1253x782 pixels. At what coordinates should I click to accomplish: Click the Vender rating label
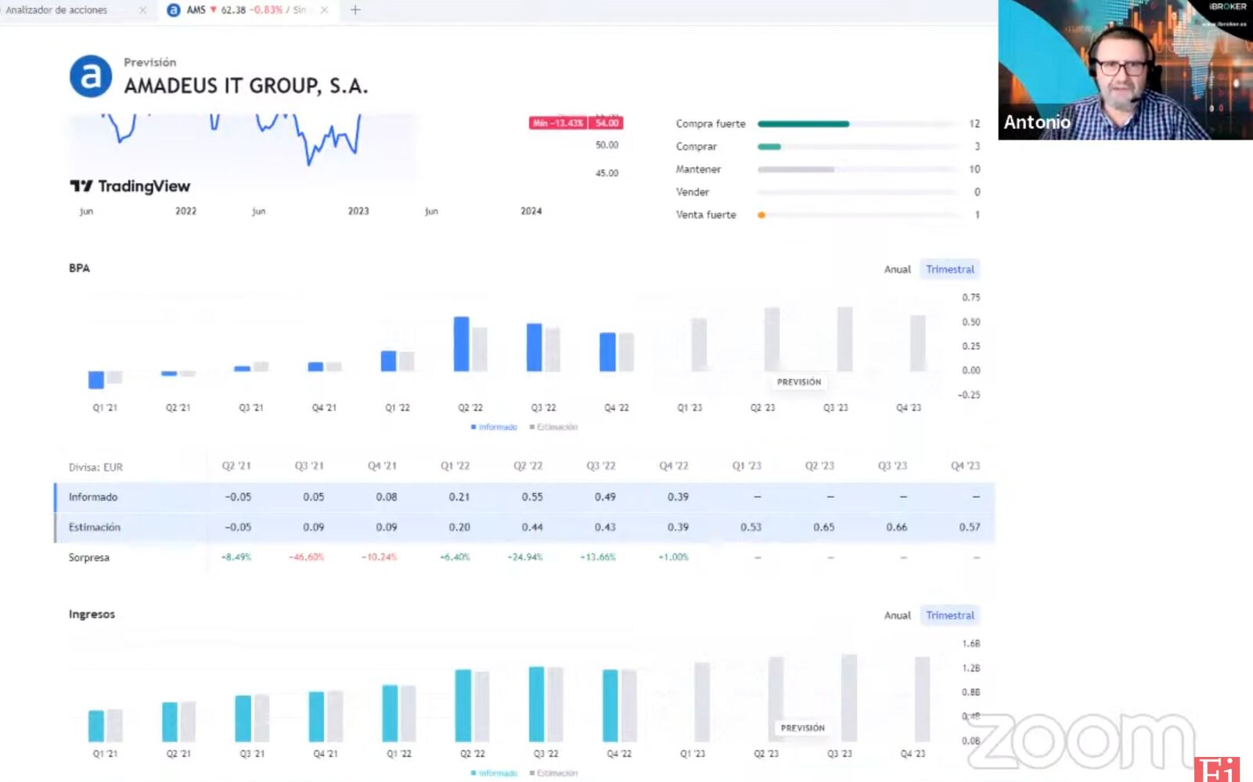coord(693,192)
